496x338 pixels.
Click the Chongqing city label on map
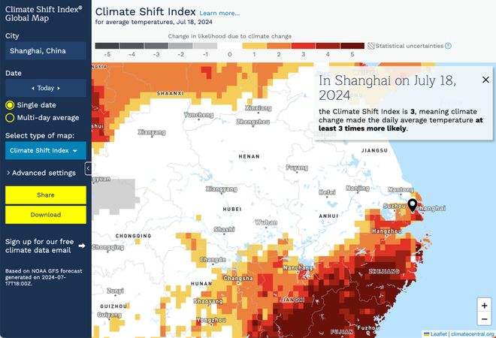click(x=108, y=247)
